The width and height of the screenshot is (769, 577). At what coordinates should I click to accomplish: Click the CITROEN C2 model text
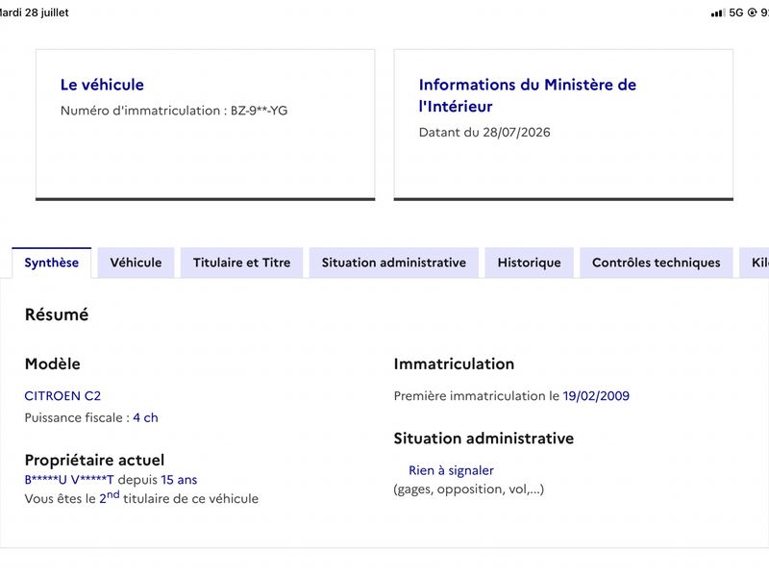pos(62,396)
